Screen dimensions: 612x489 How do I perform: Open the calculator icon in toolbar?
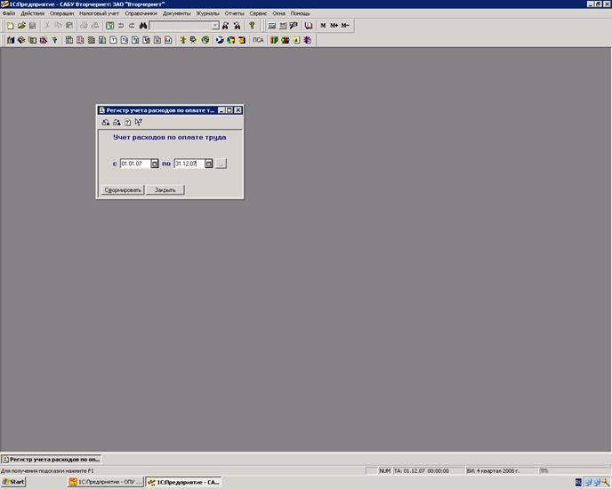pos(271,26)
